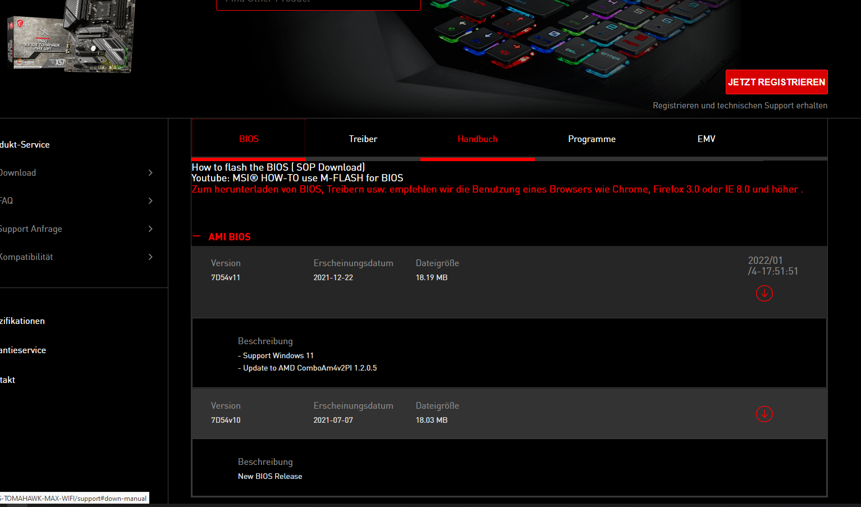Switch to the EMV tab
The width and height of the screenshot is (861, 507).
pyautogui.click(x=706, y=139)
